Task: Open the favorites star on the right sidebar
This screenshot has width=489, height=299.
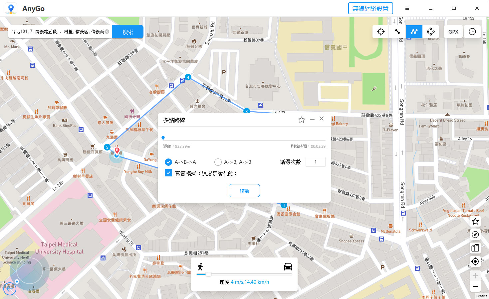Action: pyautogui.click(x=475, y=221)
